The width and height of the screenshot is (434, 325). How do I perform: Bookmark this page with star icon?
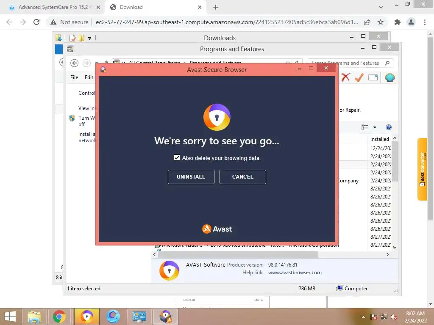click(381, 22)
